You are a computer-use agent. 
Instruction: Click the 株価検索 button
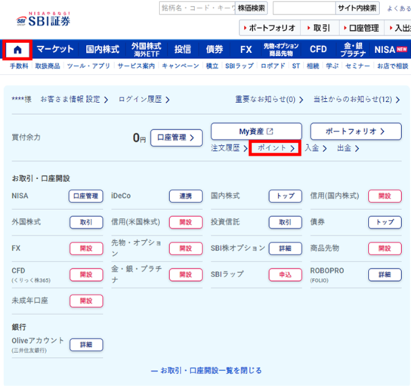click(251, 8)
